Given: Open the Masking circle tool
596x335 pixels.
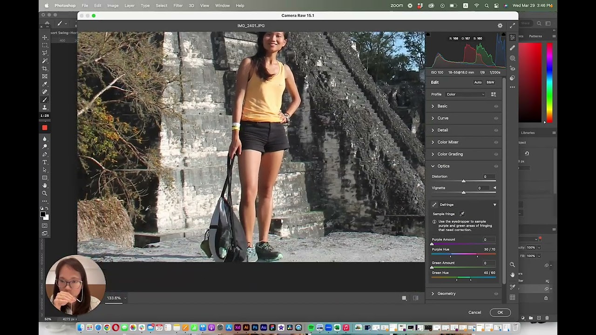Looking at the screenshot, I should coord(512,58).
